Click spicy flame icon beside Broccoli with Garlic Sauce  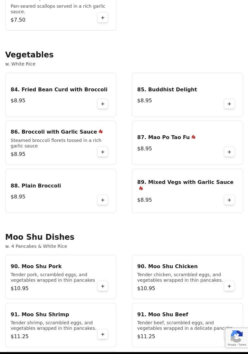click(101, 131)
